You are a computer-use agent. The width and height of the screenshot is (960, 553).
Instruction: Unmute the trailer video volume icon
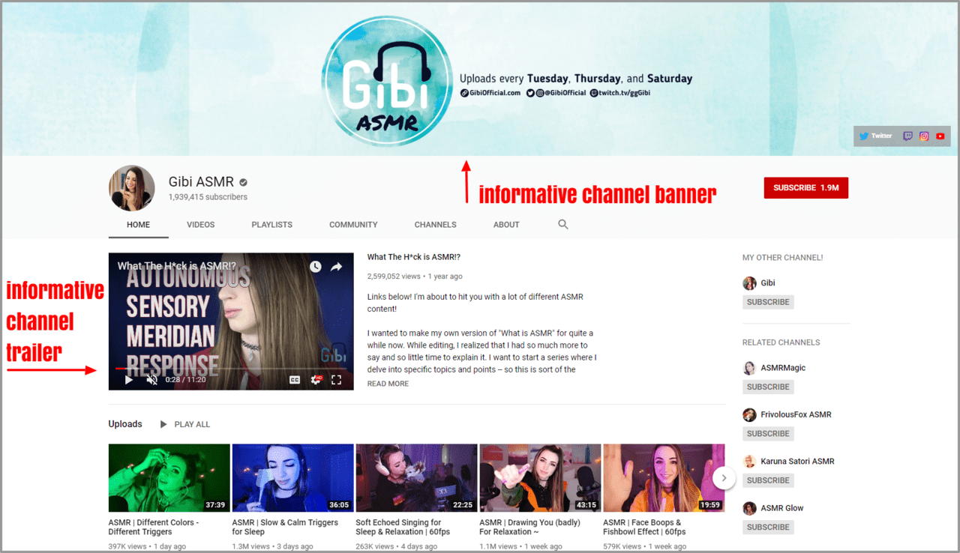pyautogui.click(x=151, y=380)
